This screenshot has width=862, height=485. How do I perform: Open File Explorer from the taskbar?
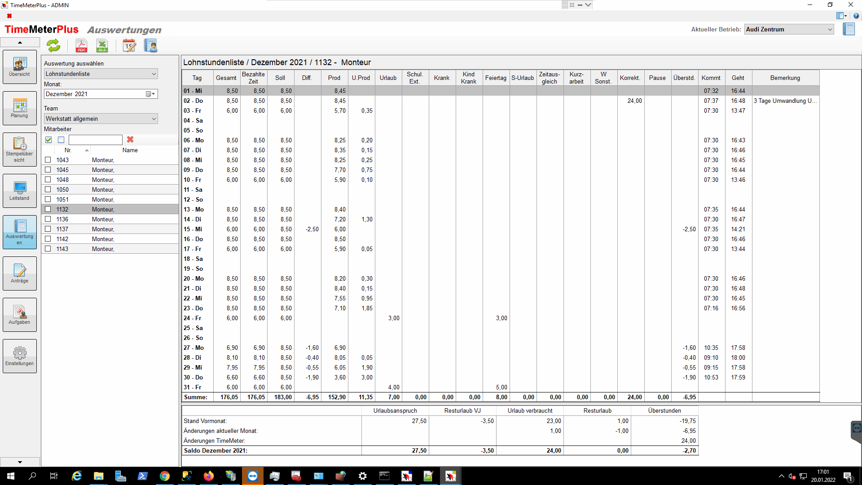tap(99, 476)
